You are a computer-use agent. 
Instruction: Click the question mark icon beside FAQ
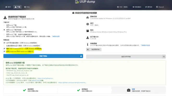[x=25, y=7]
